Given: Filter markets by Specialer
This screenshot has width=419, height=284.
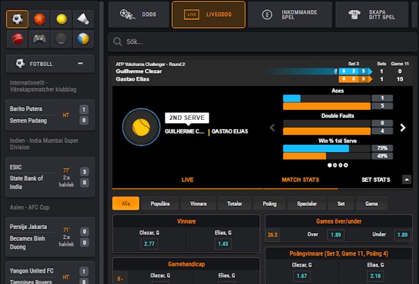Looking at the screenshot, I should coord(306,204).
